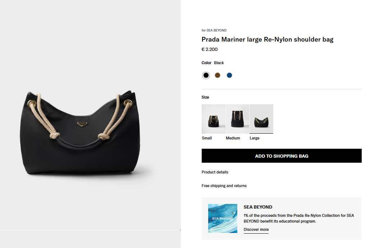The image size is (375, 248).
Task: Click the ADD TO SHOPPING BAG button
Action: tap(282, 156)
